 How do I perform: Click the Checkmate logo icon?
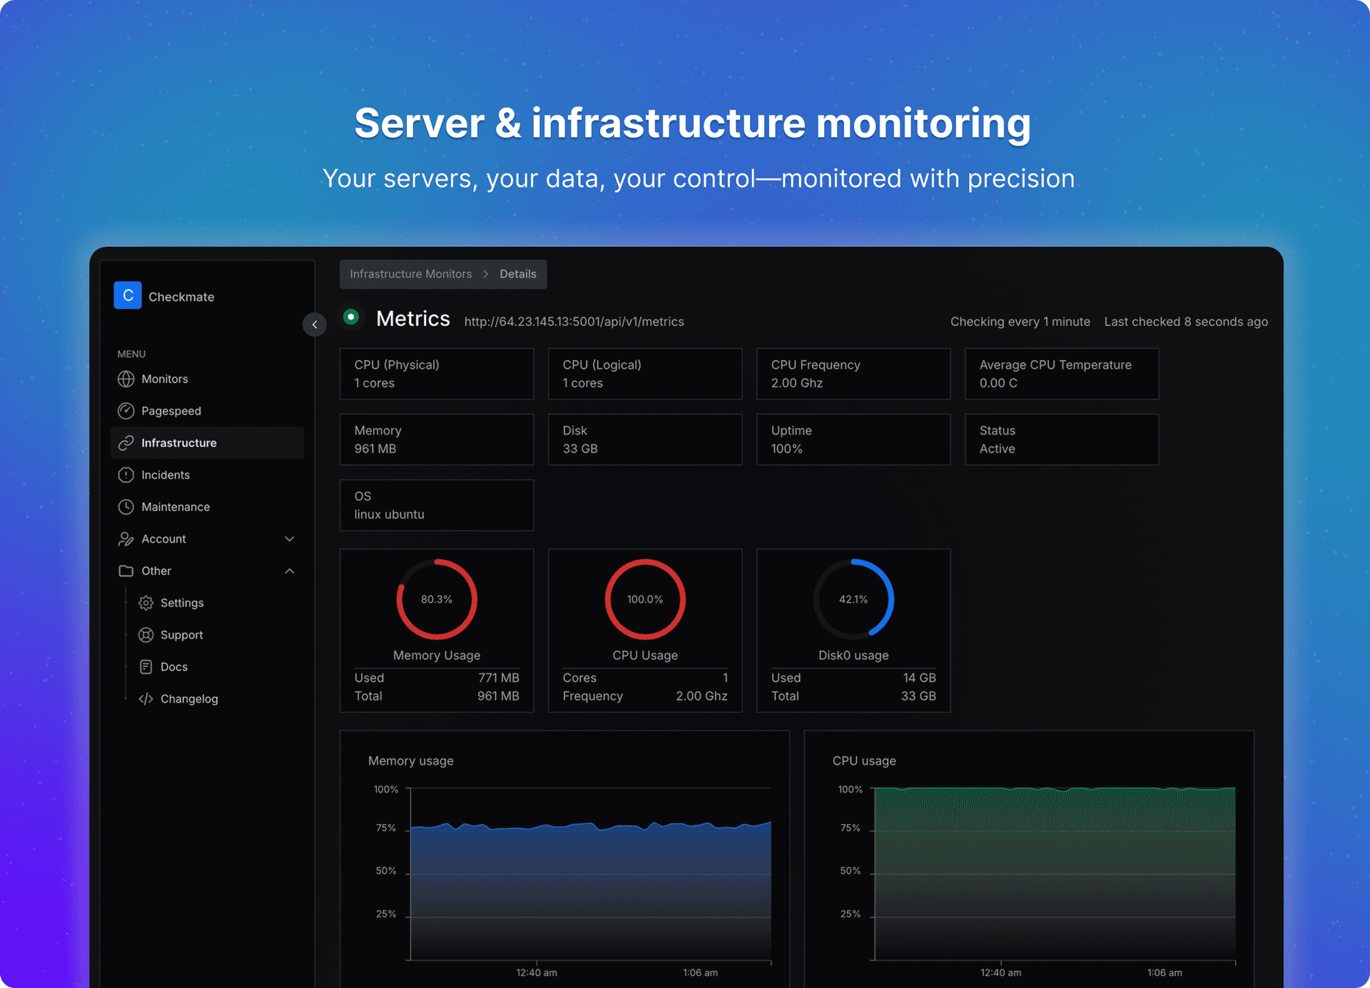tap(128, 295)
